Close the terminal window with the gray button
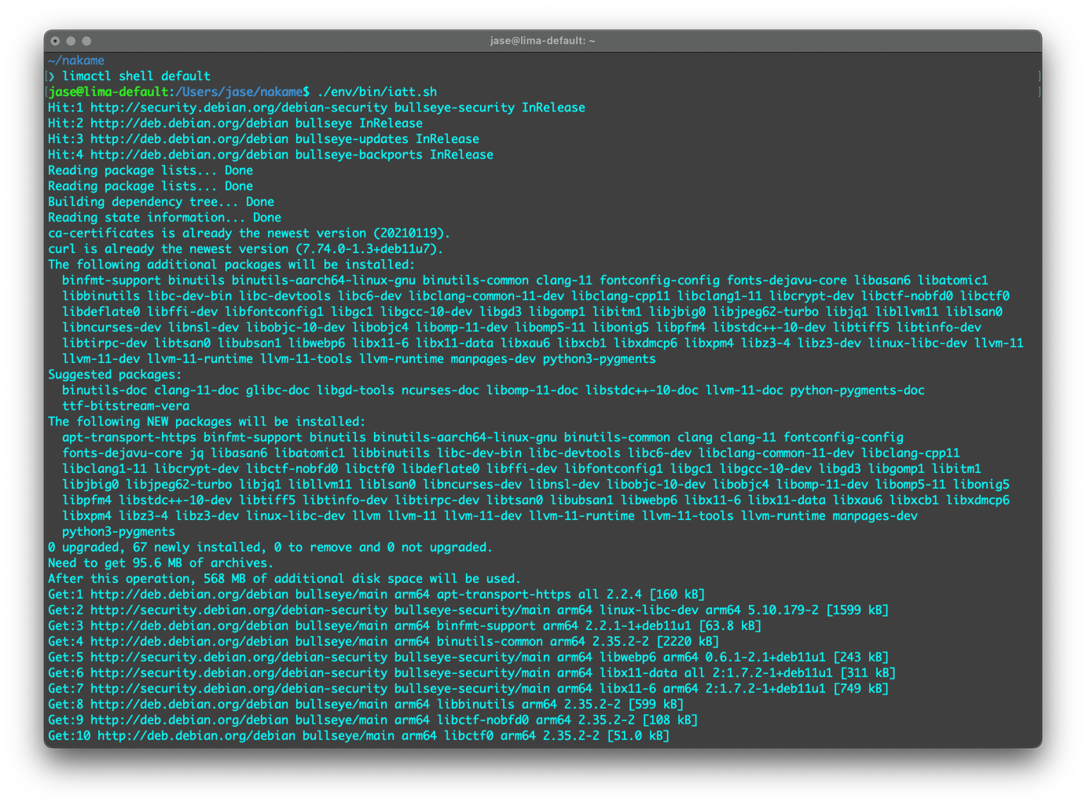 point(55,41)
